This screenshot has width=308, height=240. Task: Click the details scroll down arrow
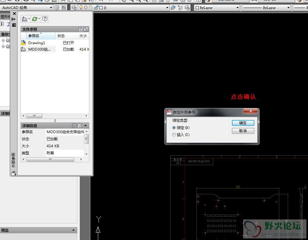[87, 154]
